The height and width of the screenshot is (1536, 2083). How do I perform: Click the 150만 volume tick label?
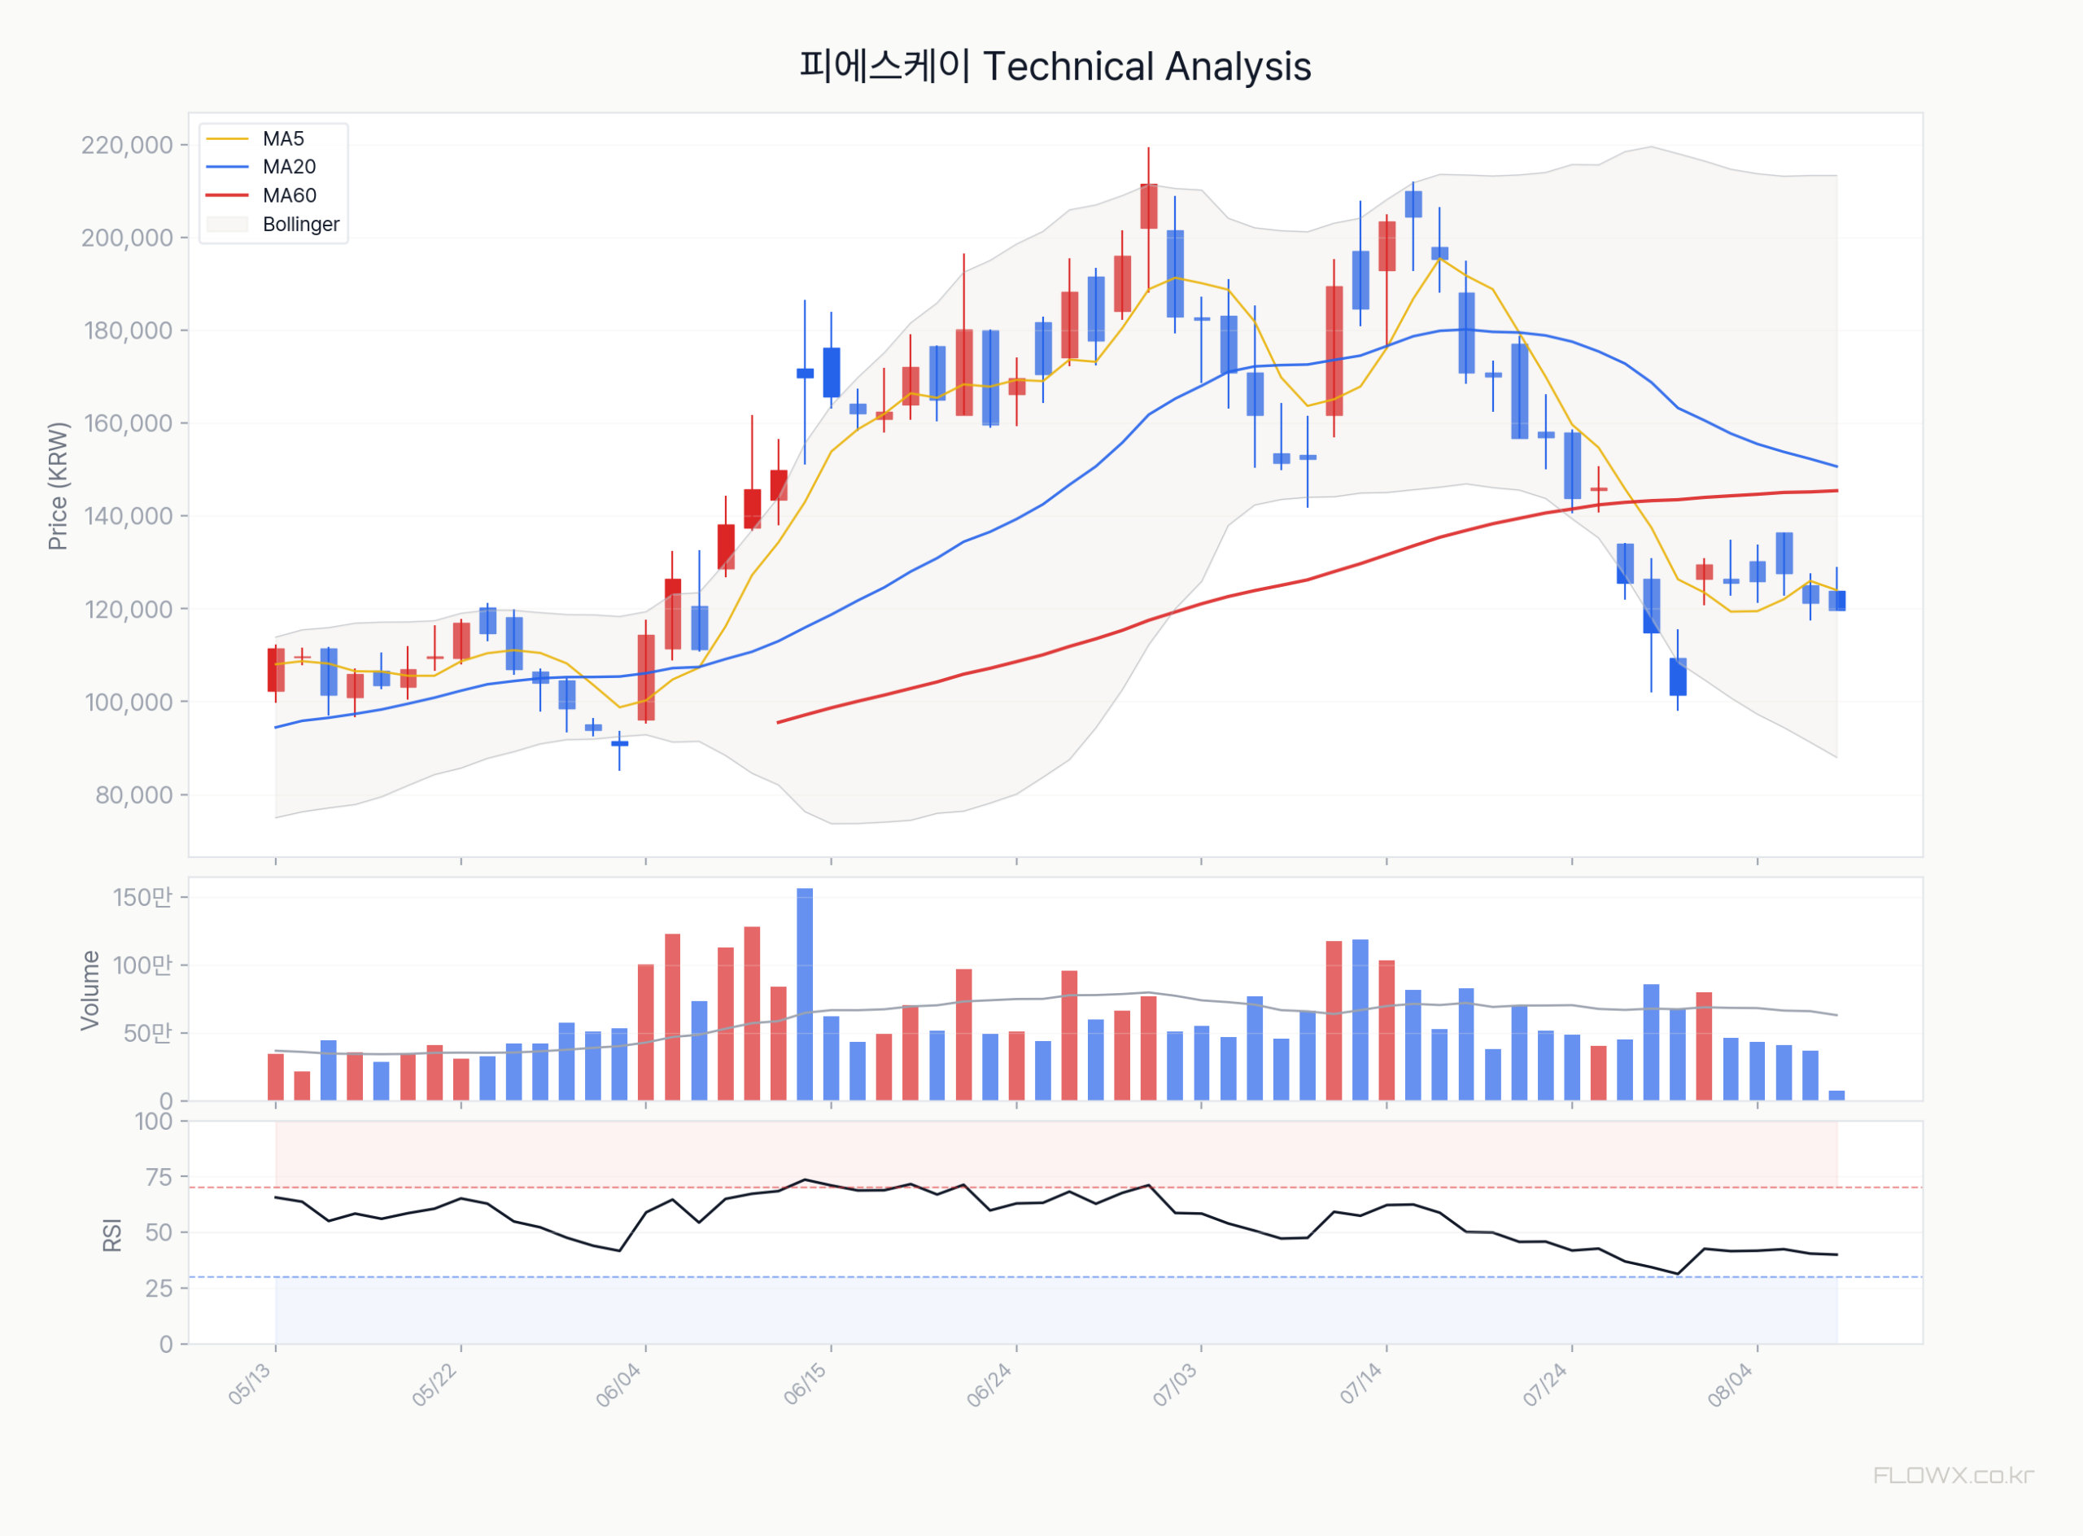click(143, 897)
